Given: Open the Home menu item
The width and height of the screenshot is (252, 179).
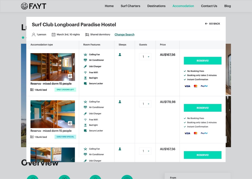Looking at the screenshot, I should pos(109,6).
